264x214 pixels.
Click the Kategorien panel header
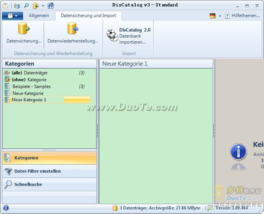pyautogui.click(x=49, y=64)
